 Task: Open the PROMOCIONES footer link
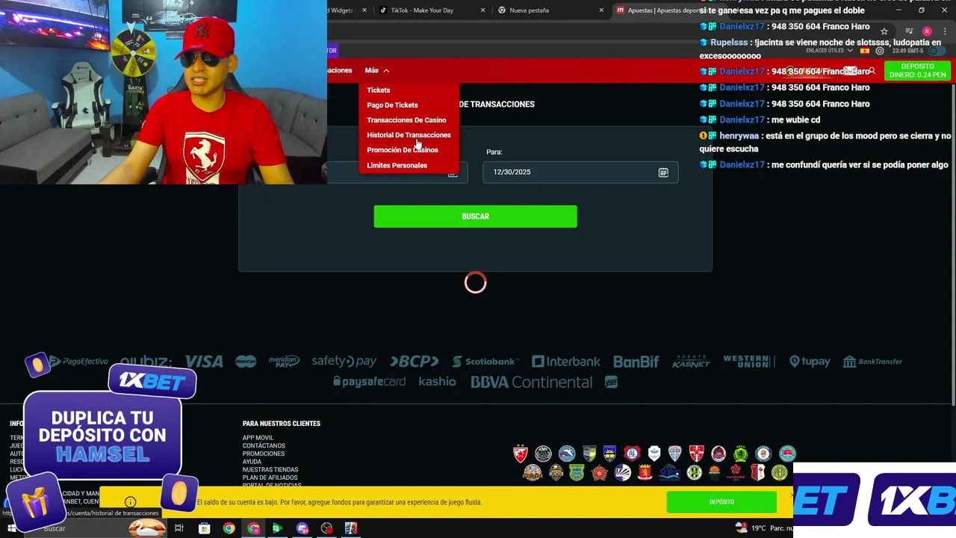(x=263, y=454)
